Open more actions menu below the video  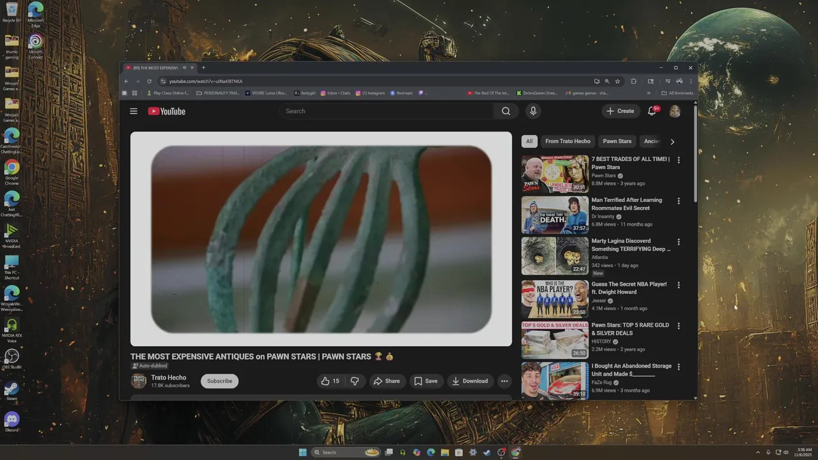coord(504,381)
